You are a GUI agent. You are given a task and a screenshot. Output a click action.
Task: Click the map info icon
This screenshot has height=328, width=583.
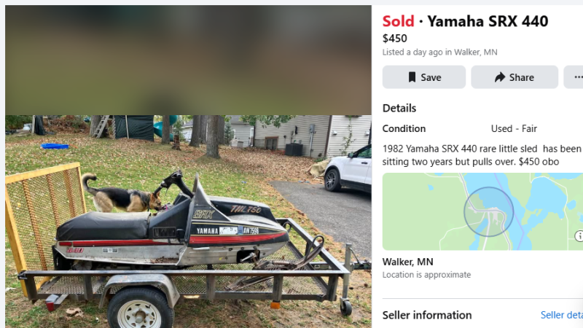[579, 235]
